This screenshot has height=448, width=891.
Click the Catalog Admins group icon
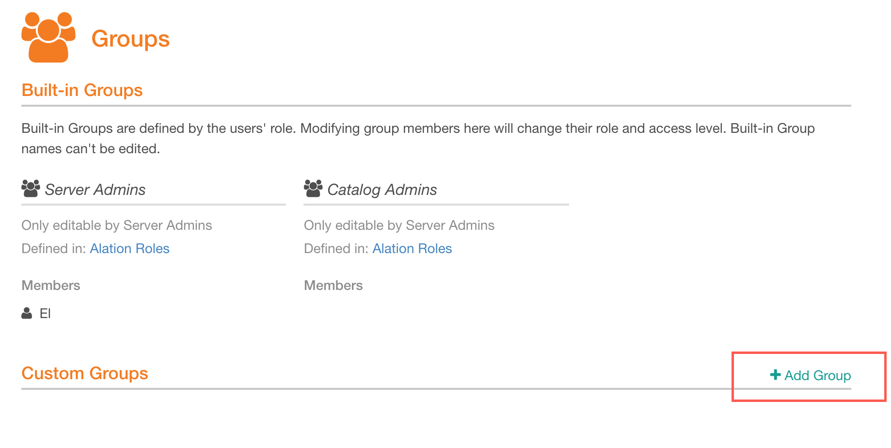click(313, 189)
